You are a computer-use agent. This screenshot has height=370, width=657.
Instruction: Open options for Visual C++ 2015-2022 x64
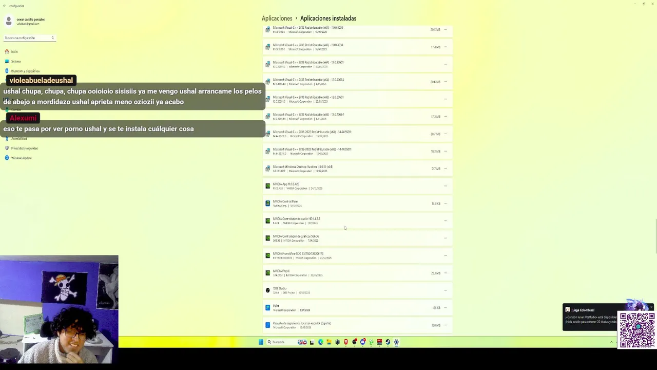[x=446, y=134]
